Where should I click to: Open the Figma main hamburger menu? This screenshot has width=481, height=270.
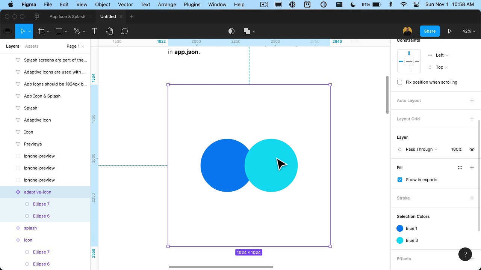pyautogui.click(x=8, y=31)
